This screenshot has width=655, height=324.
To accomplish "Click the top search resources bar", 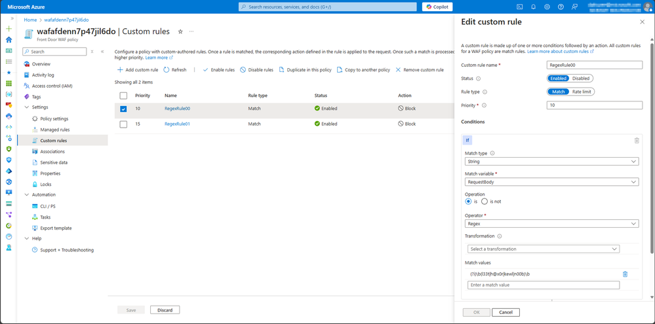I will tap(328, 7).
